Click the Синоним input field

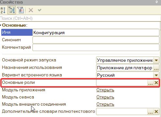(96, 40)
